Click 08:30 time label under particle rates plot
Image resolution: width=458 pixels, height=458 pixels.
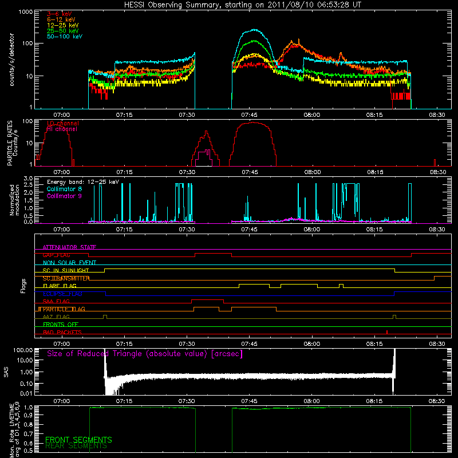click(x=437, y=172)
